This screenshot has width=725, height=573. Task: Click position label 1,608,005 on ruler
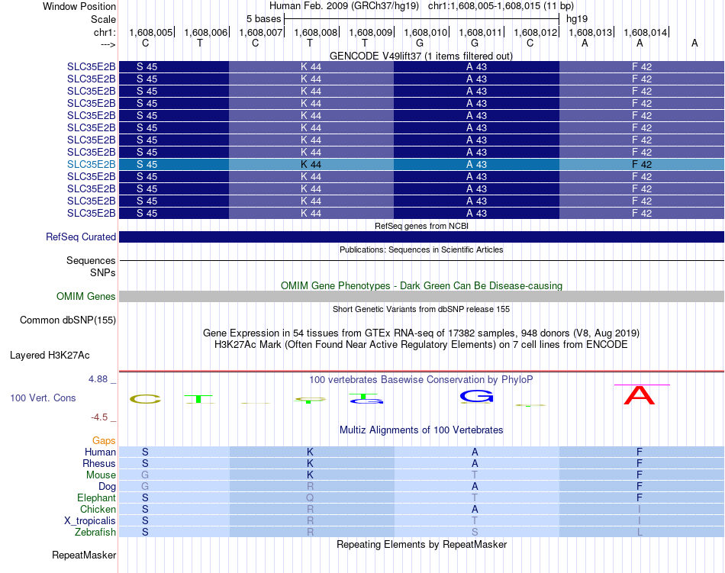coord(150,32)
